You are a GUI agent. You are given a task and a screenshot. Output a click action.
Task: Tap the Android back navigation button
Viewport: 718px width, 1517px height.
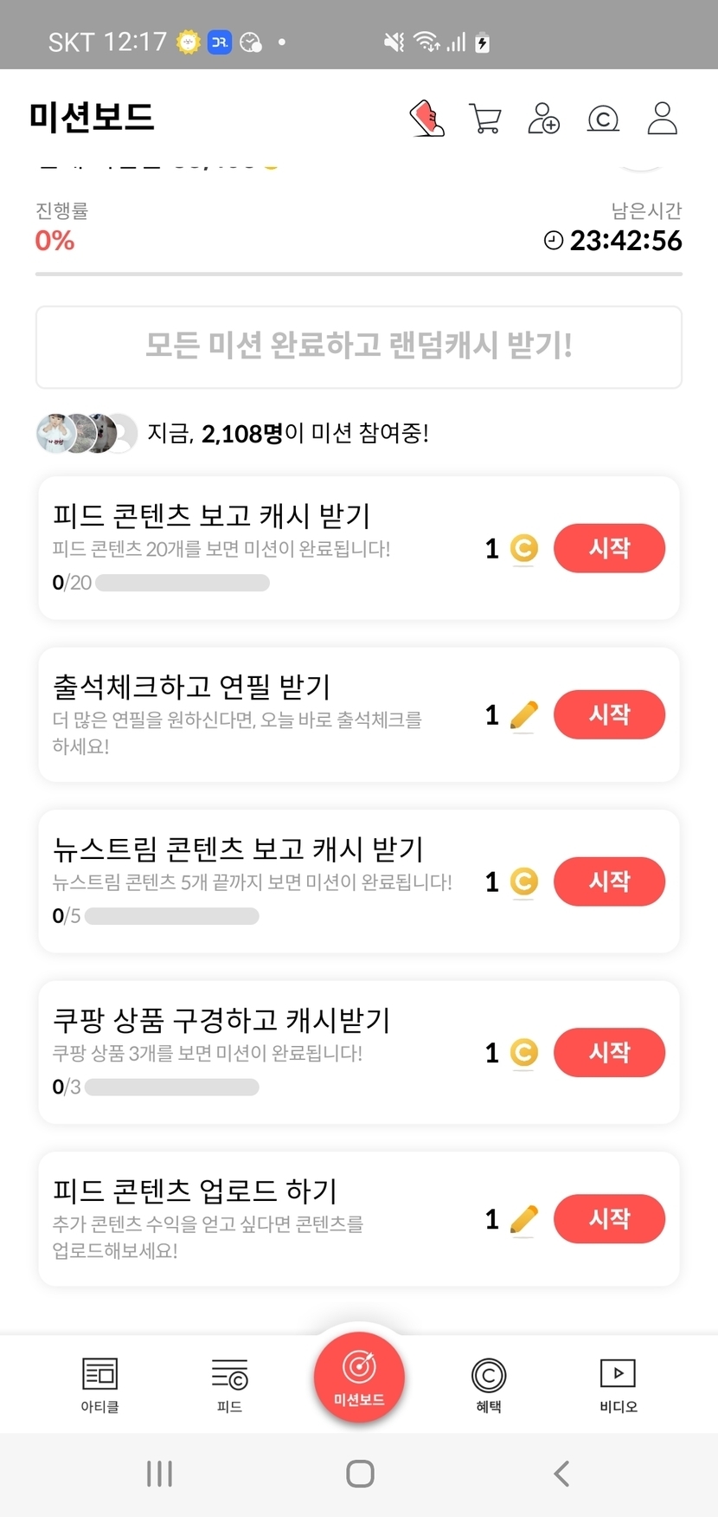[x=561, y=1473]
